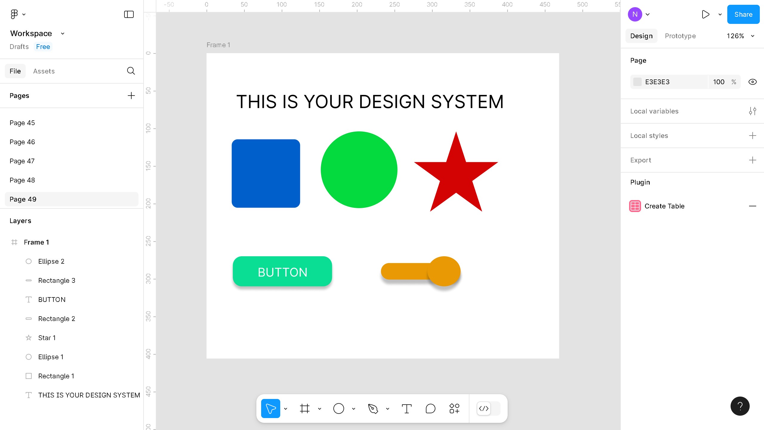Open Move tool options chevron
Viewport: 764px width, 430px height.
coord(286,408)
